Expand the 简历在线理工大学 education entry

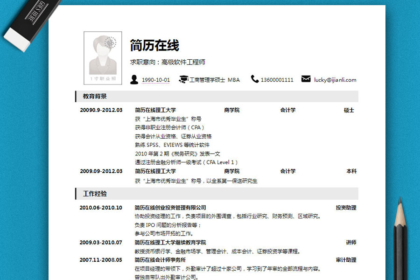pos(156,110)
